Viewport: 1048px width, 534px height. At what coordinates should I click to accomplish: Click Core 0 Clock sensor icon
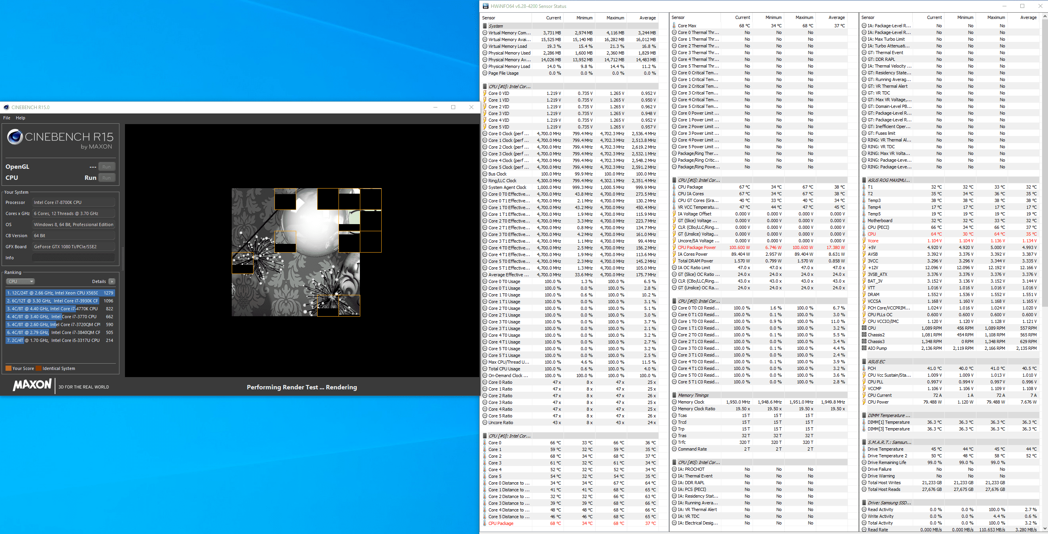485,134
